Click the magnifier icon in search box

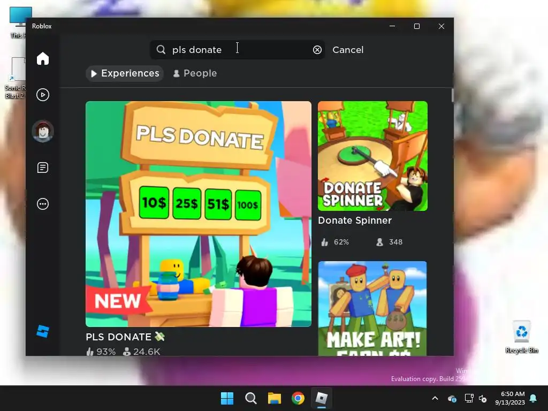click(161, 49)
